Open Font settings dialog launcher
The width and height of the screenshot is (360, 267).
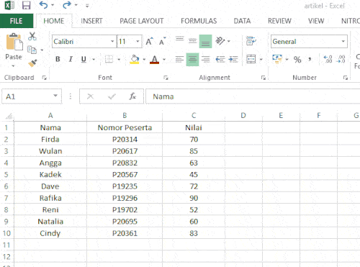(x=166, y=78)
